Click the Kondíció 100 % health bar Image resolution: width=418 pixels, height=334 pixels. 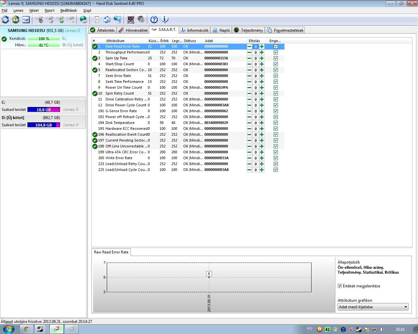[44, 38]
